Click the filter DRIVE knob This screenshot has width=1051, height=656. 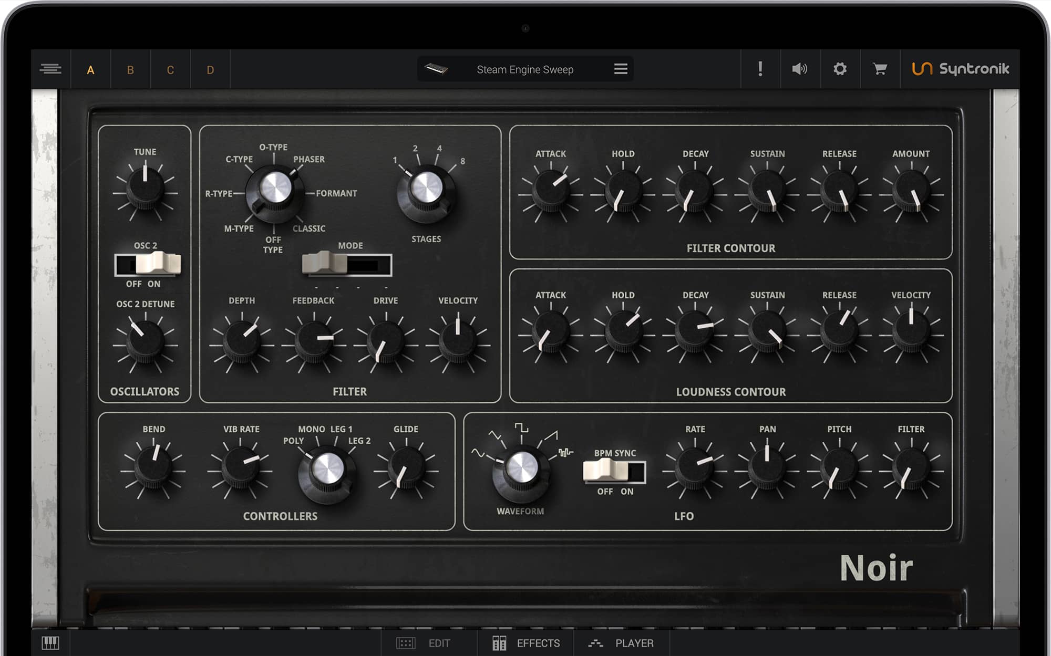[x=386, y=342]
